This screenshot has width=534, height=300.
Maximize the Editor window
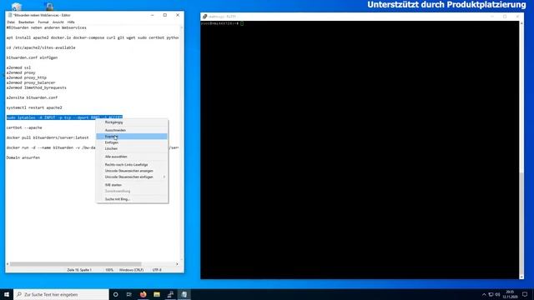tap(165, 15)
